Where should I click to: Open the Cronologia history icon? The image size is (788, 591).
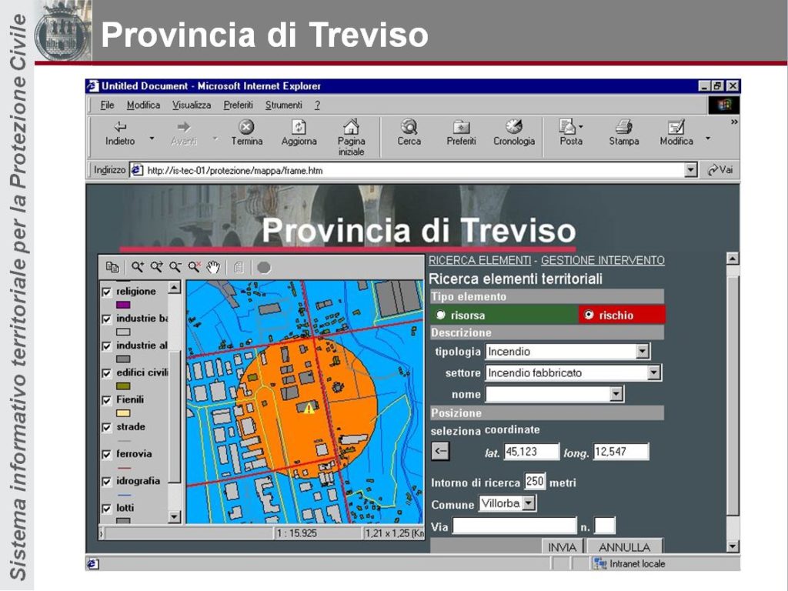(x=513, y=126)
